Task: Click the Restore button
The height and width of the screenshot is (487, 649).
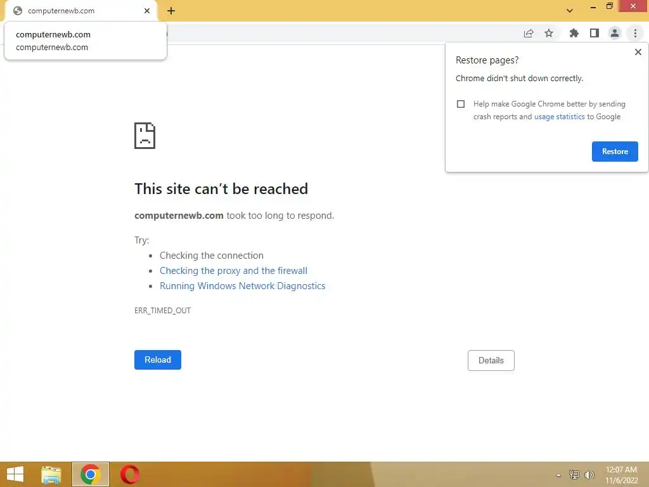Action: (615, 152)
